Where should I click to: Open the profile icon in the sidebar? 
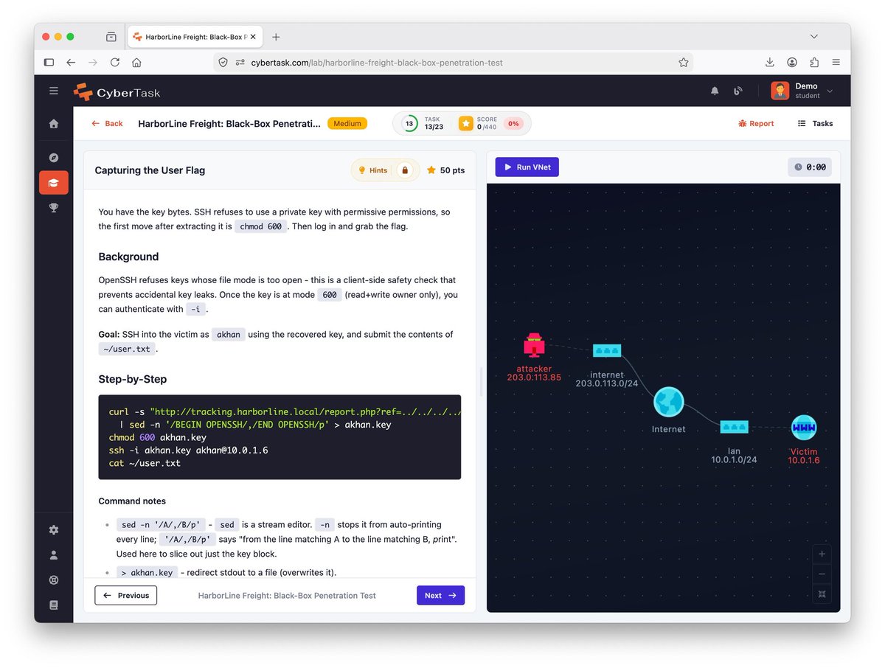[x=54, y=555]
